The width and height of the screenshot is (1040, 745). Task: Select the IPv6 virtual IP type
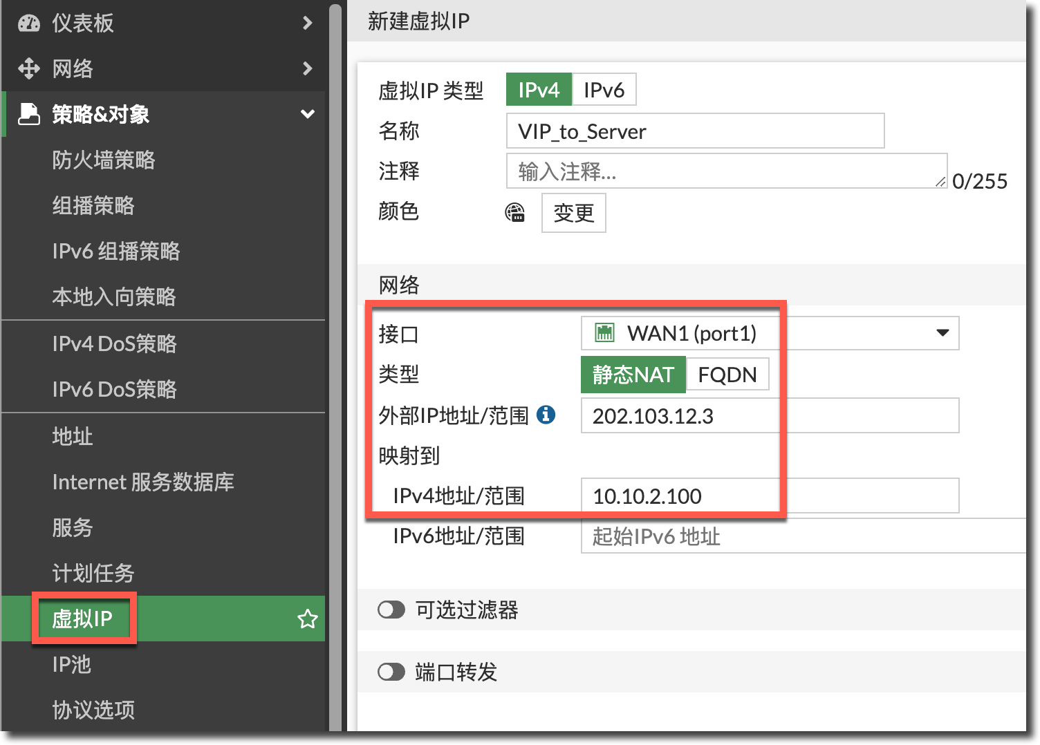(x=604, y=90)
